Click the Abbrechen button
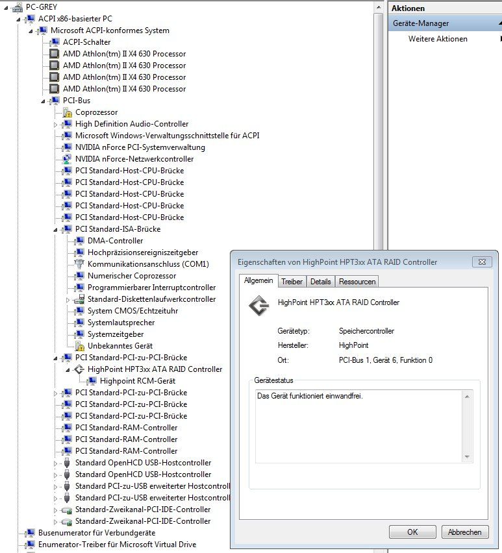 pyautogui.click(x=464, y=532)
